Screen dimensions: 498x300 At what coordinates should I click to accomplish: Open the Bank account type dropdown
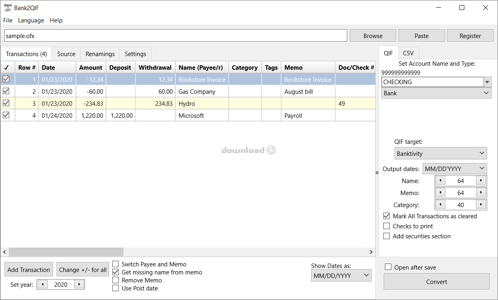(436, 93)
